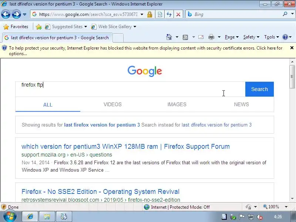Select the ALL results tab
This screenshot has width=296, height=222.
[48, 105]
